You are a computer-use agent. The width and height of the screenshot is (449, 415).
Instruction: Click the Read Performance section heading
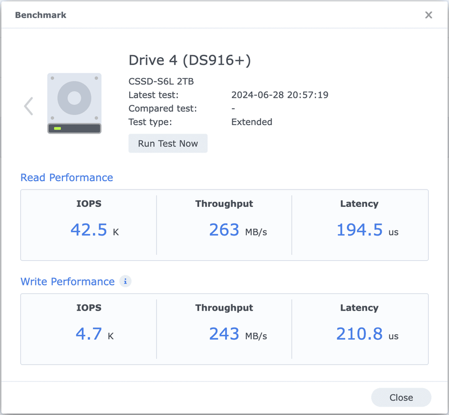67,177
